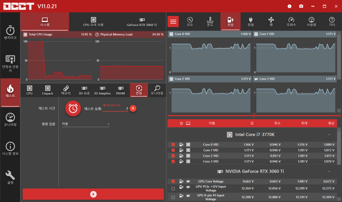The height and width of the screenshot is (202, 342).
Task: Click the 테스트 지속 시간 duration field
Action: pyautogui.click(x=116, y=108)
